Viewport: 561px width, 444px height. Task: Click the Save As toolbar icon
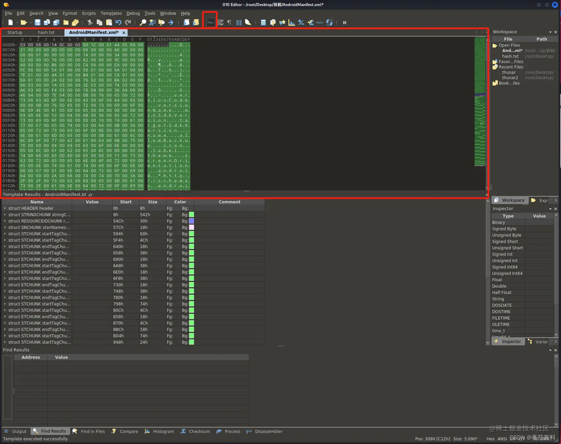(47, 23)
